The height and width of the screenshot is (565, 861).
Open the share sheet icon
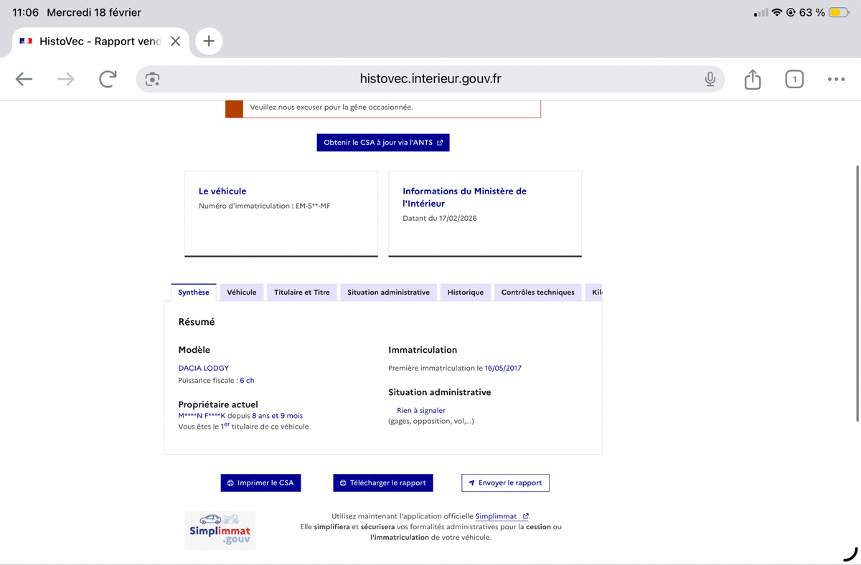[752, 79]
